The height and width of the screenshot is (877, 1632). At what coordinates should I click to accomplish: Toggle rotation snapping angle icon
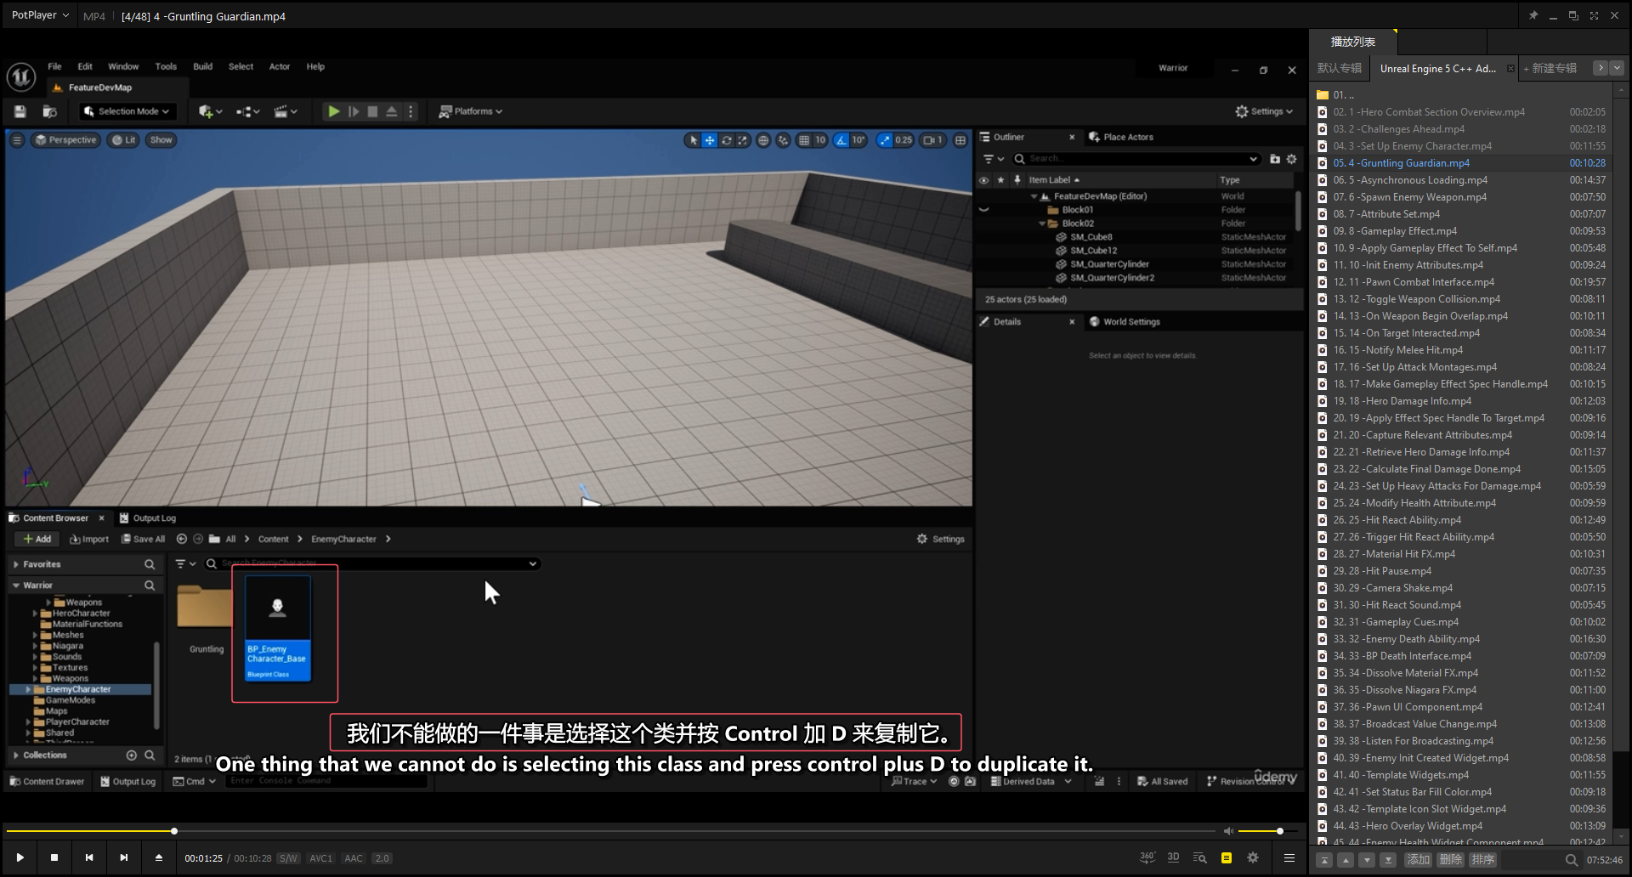tap(841, 140)
